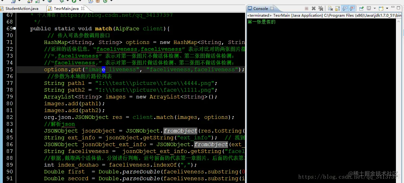Click the String ext_info line 85
Screen dimensions: 404x183
pos(144,137)
